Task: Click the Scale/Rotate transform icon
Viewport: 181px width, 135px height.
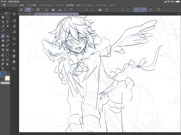Action: tap(107, 10)
